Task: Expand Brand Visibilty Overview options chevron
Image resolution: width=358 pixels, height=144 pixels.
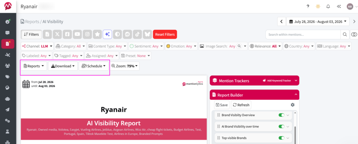Action: 288,115
